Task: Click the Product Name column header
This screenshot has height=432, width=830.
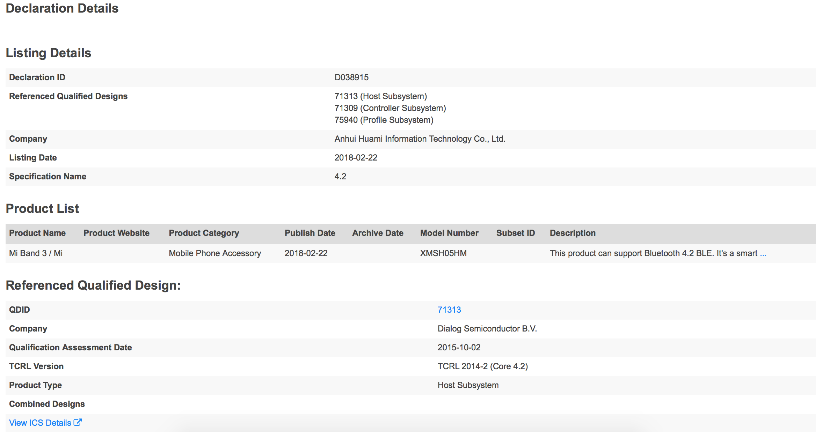Action: point(37,233)
